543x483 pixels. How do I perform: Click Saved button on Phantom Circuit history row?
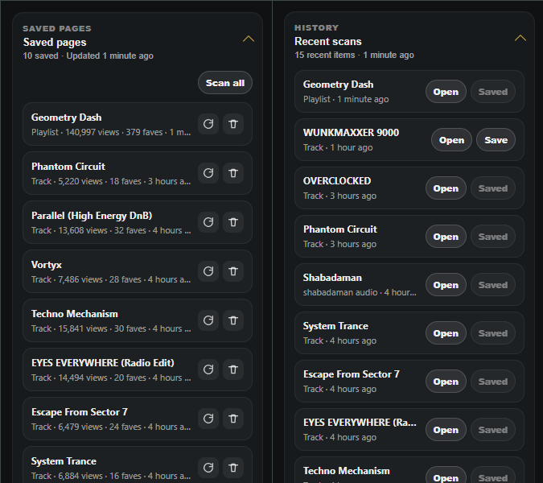pos(493,237)
